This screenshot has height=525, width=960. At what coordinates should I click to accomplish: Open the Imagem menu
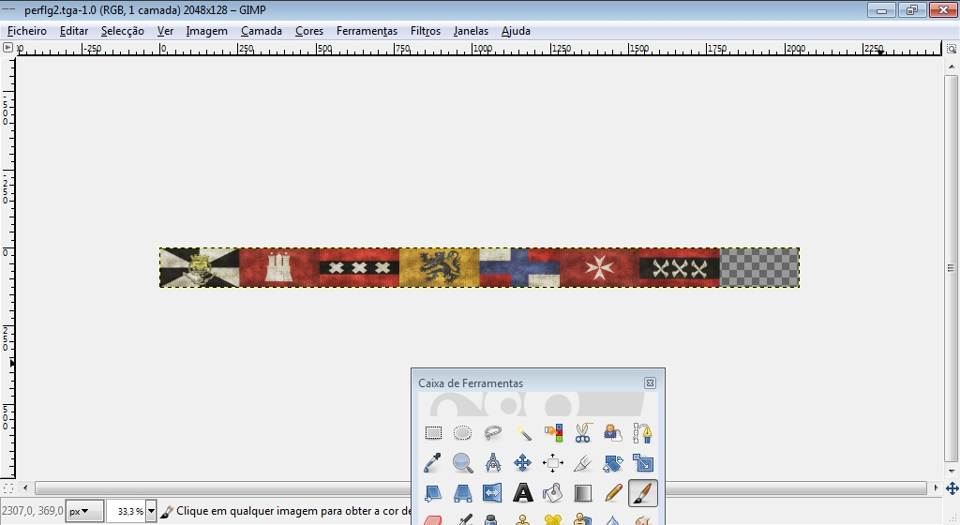click(207, 31)
